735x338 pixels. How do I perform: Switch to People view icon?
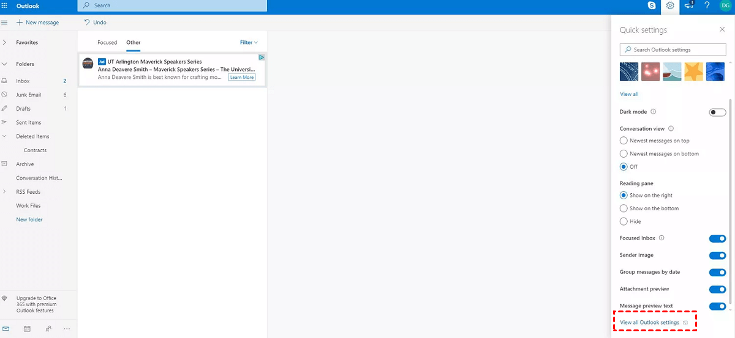48,328
